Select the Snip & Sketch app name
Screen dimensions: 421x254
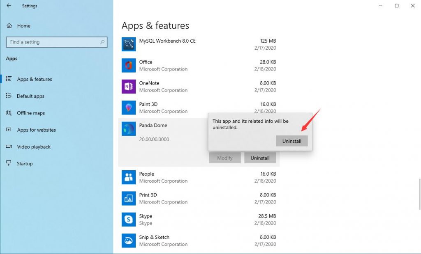click(x=154, y=237)
